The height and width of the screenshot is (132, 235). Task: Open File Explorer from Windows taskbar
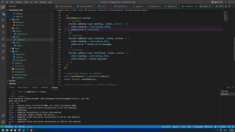coord(7,130)
